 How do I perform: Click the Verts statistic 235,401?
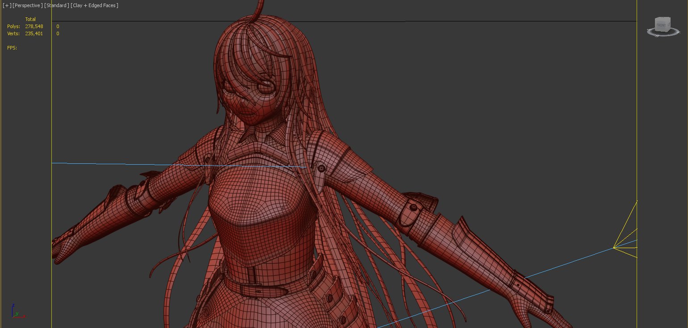[34, 33]
